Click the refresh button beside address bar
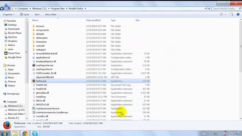242x136 pixels. (x=209, y=9)
